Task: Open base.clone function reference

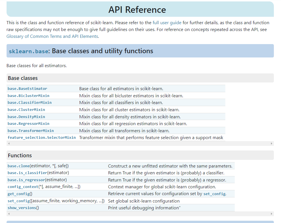Action: click(x=19, y=166)
